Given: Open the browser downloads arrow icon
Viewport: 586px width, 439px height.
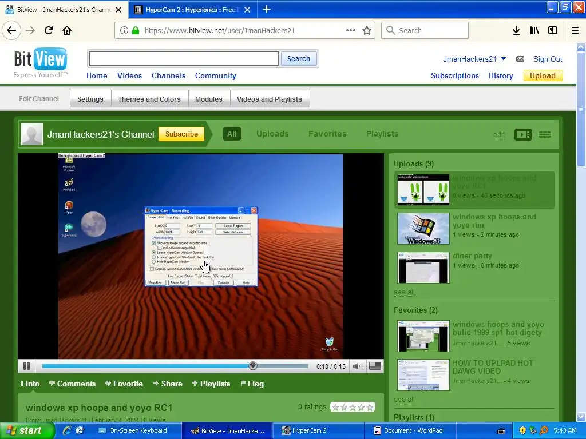Looking at the screenshot, I should pos(516,30).
